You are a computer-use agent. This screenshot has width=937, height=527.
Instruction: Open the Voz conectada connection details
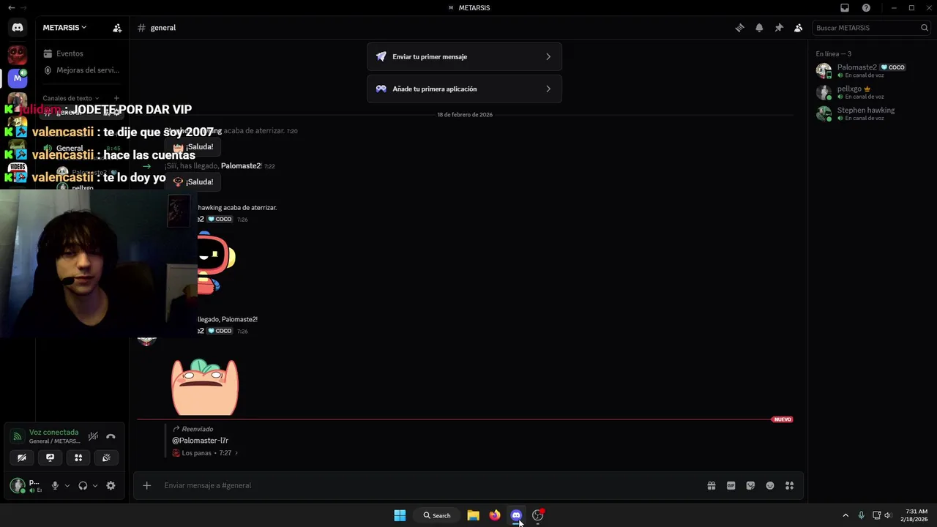click(x=53, y=433)
